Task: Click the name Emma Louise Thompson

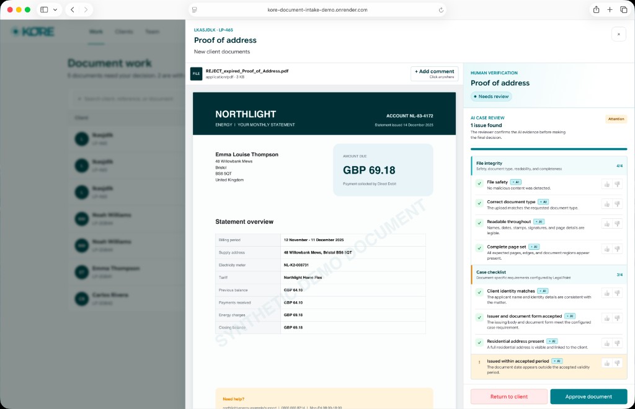Action: (247, 154)
